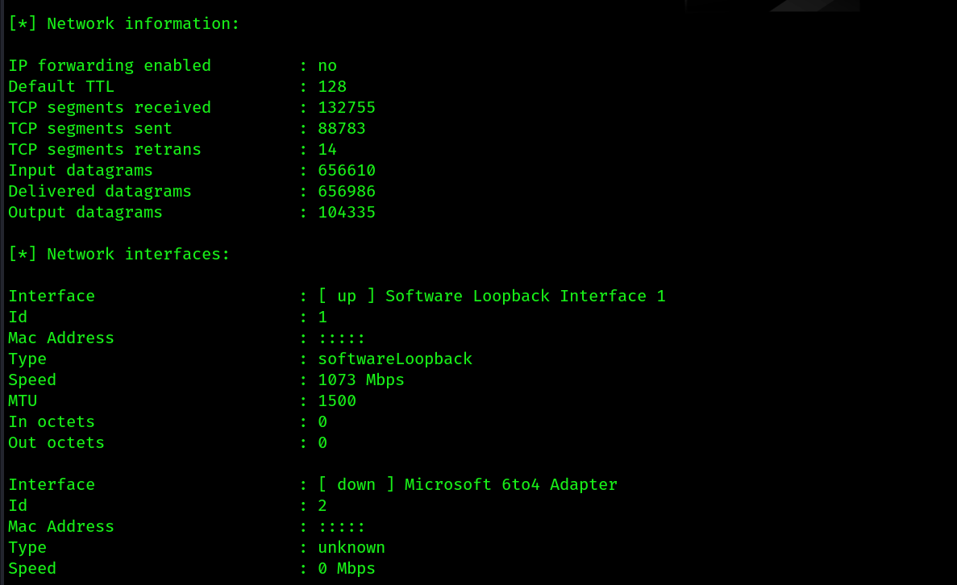Click the In octets value 0
This screenshot has width=957, height=585.
[x=322, y=421]
